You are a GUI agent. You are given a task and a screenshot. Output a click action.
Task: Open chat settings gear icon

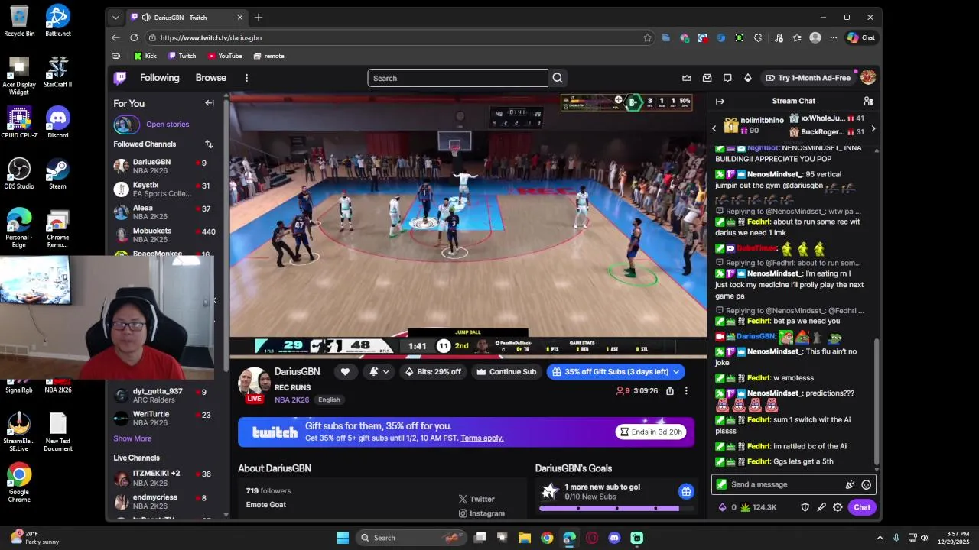click(x=838, y=507)
